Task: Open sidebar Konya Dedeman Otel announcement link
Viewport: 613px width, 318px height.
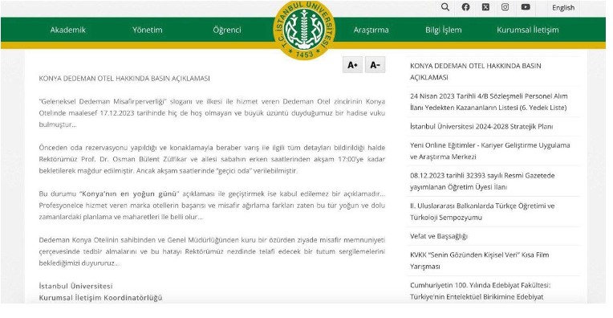Action: [x=475, y=71]
